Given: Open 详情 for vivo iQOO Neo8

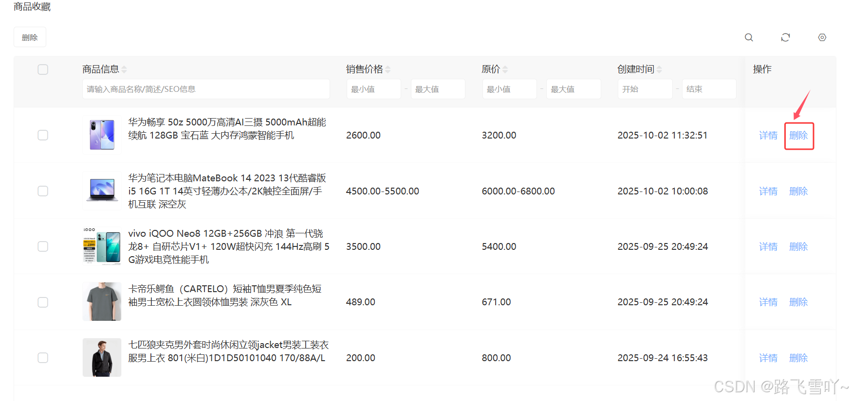Looking at the screenshot, I should click(768, 247).
